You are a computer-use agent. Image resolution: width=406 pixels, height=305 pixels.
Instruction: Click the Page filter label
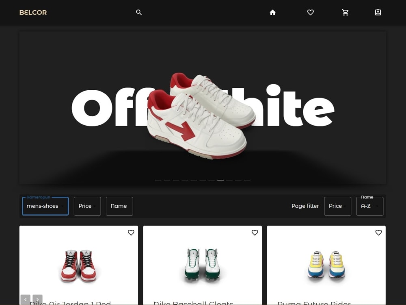(x=305, y=206)
